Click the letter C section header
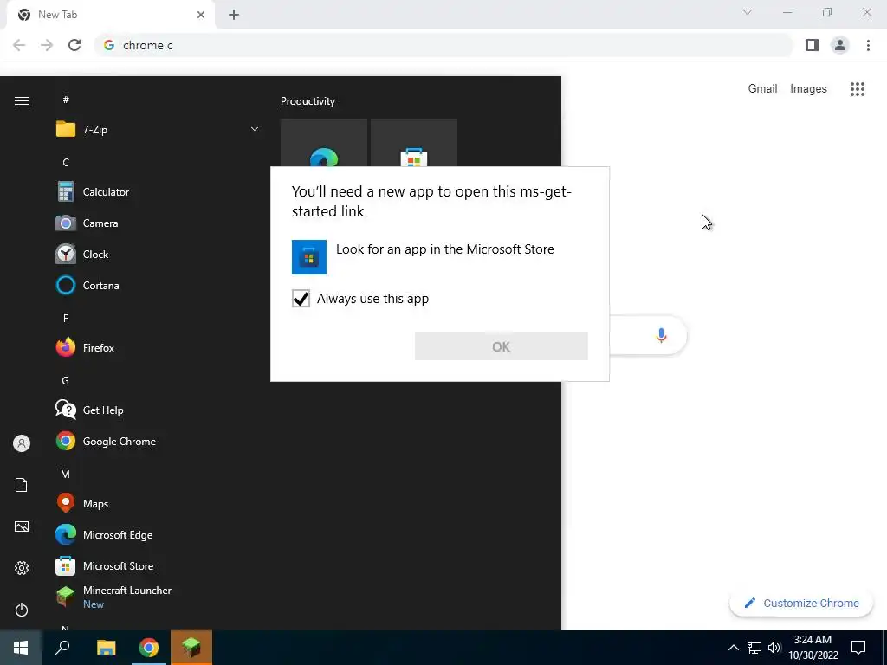The width and height of the screenshot is (887, 665). [x=66, y=162]
